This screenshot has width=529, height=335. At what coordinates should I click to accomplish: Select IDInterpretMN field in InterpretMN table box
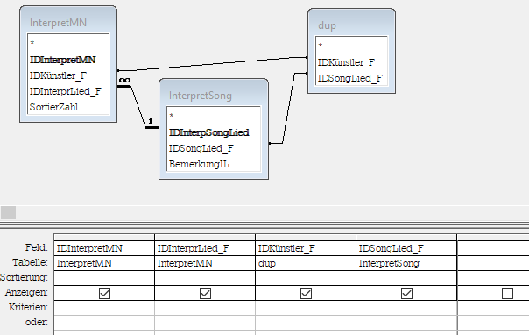pos(63,60)
